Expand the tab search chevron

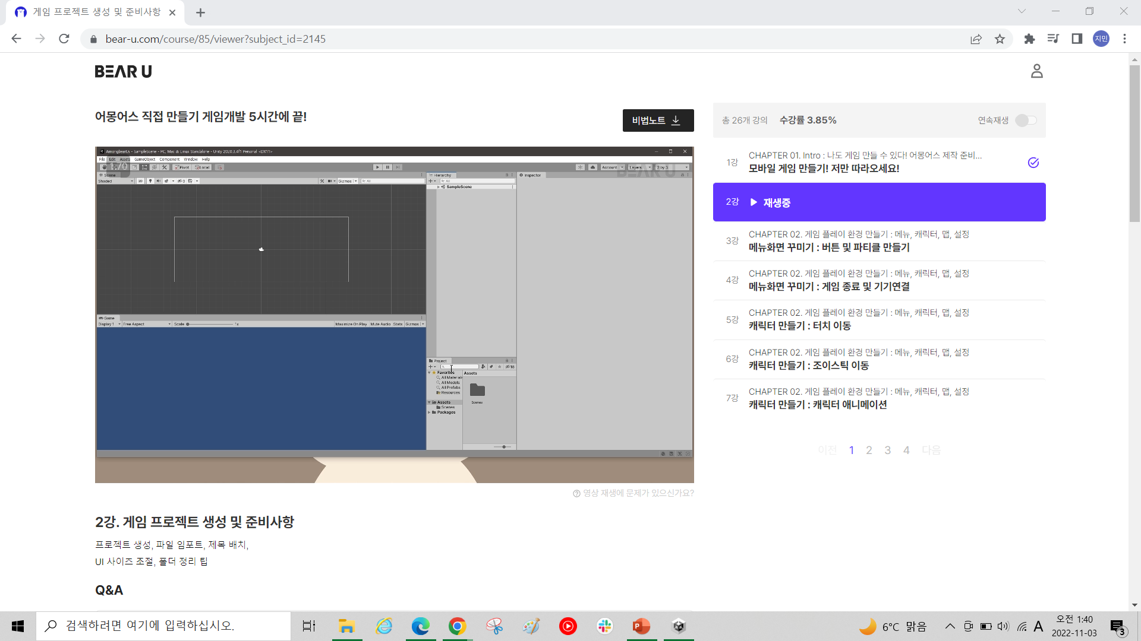(1022, 11)
